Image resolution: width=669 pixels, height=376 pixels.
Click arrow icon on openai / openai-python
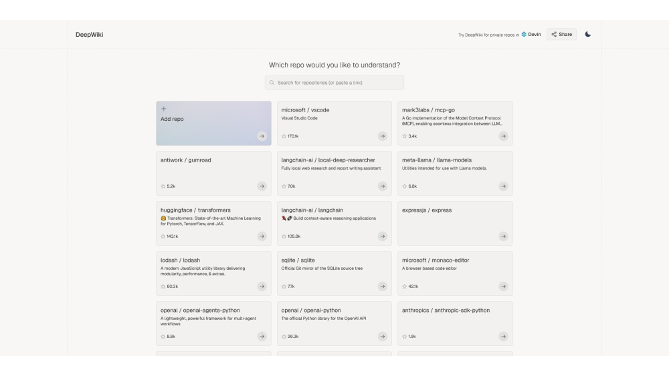coord(382,337)
